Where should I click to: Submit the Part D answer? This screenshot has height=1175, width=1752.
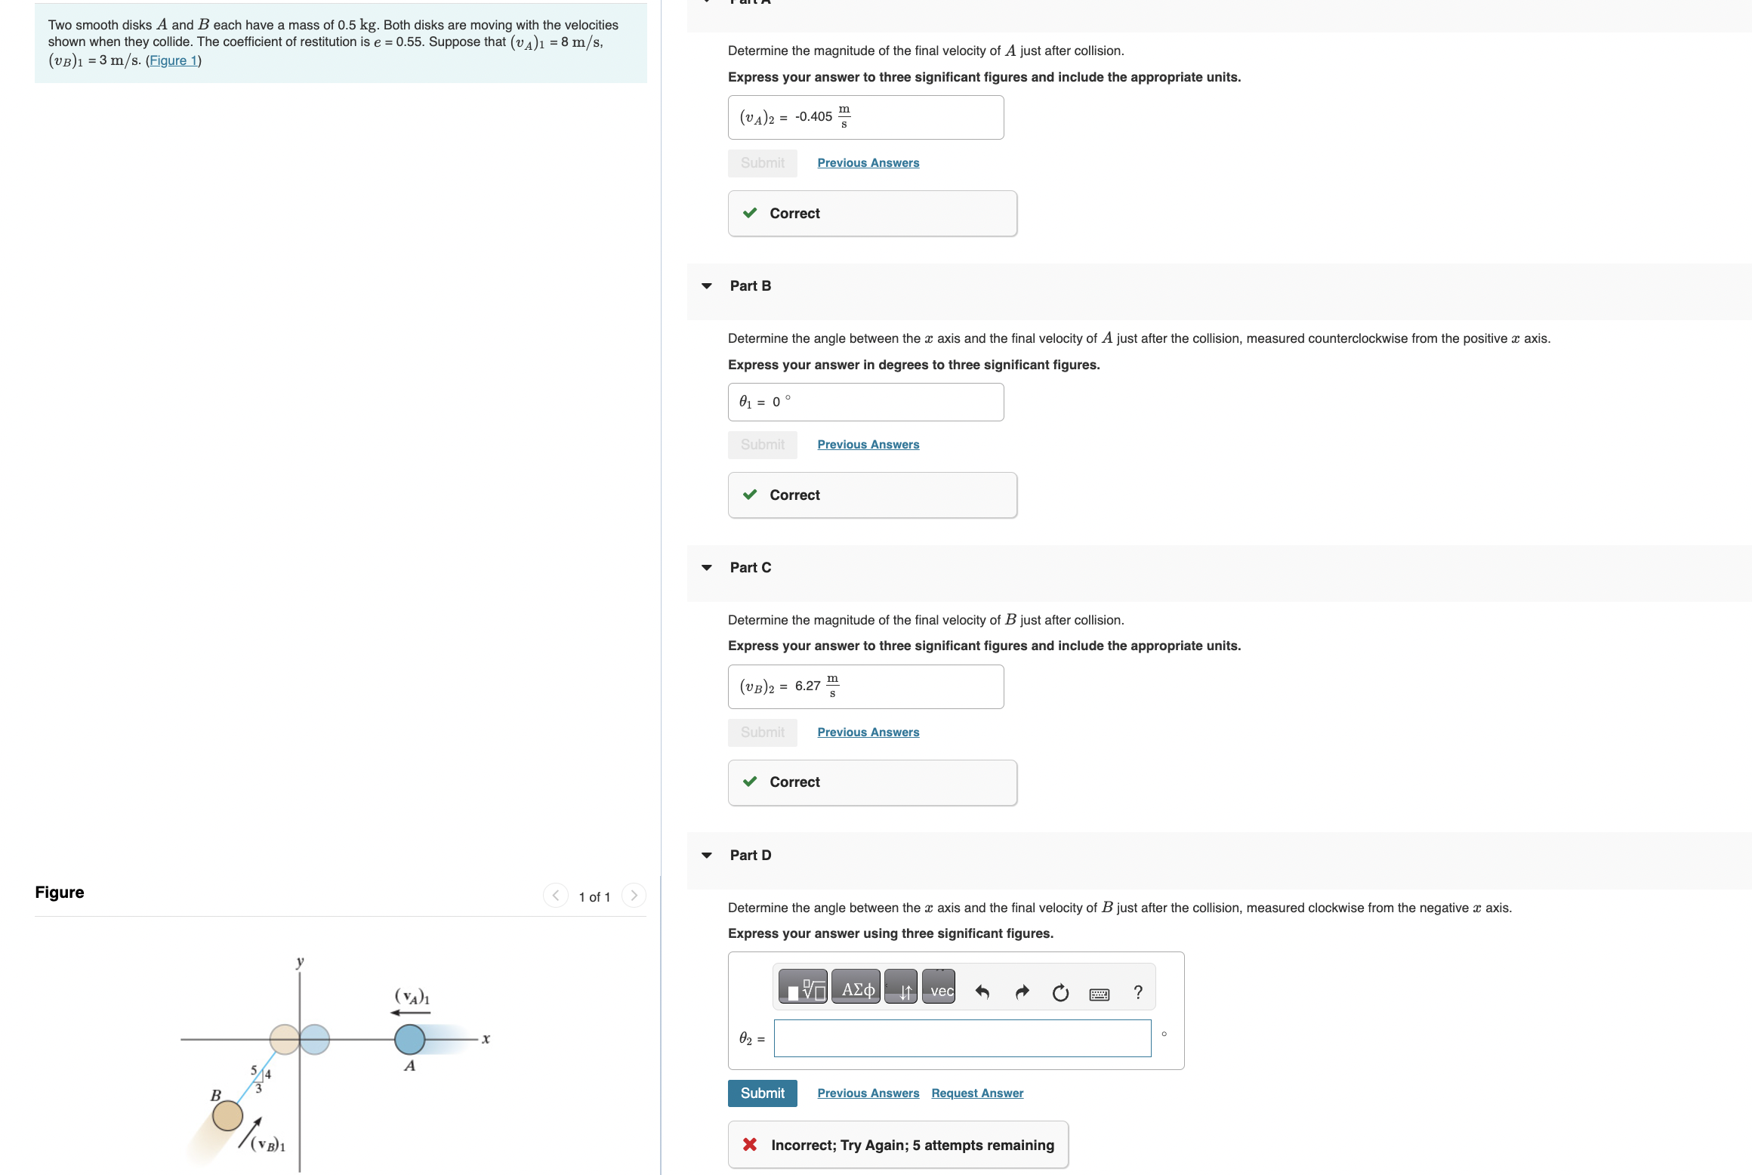(x=762, y=1093)
